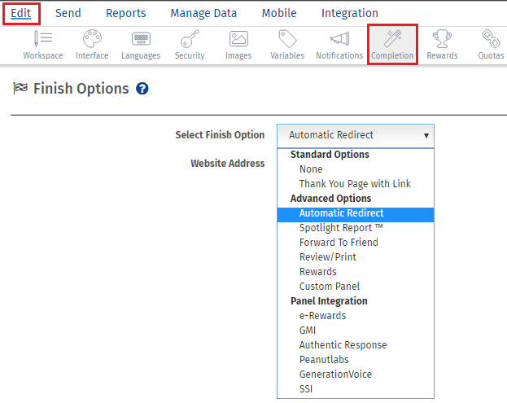Click the Interface palette icon

click(92, 39)
